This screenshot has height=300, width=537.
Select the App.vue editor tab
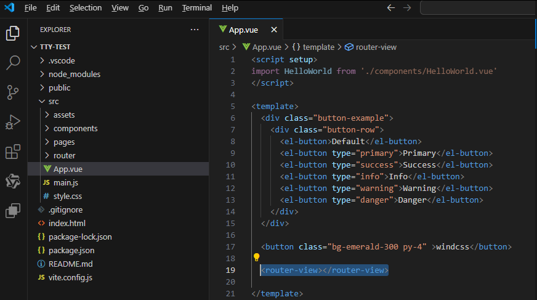pos(246,30)
